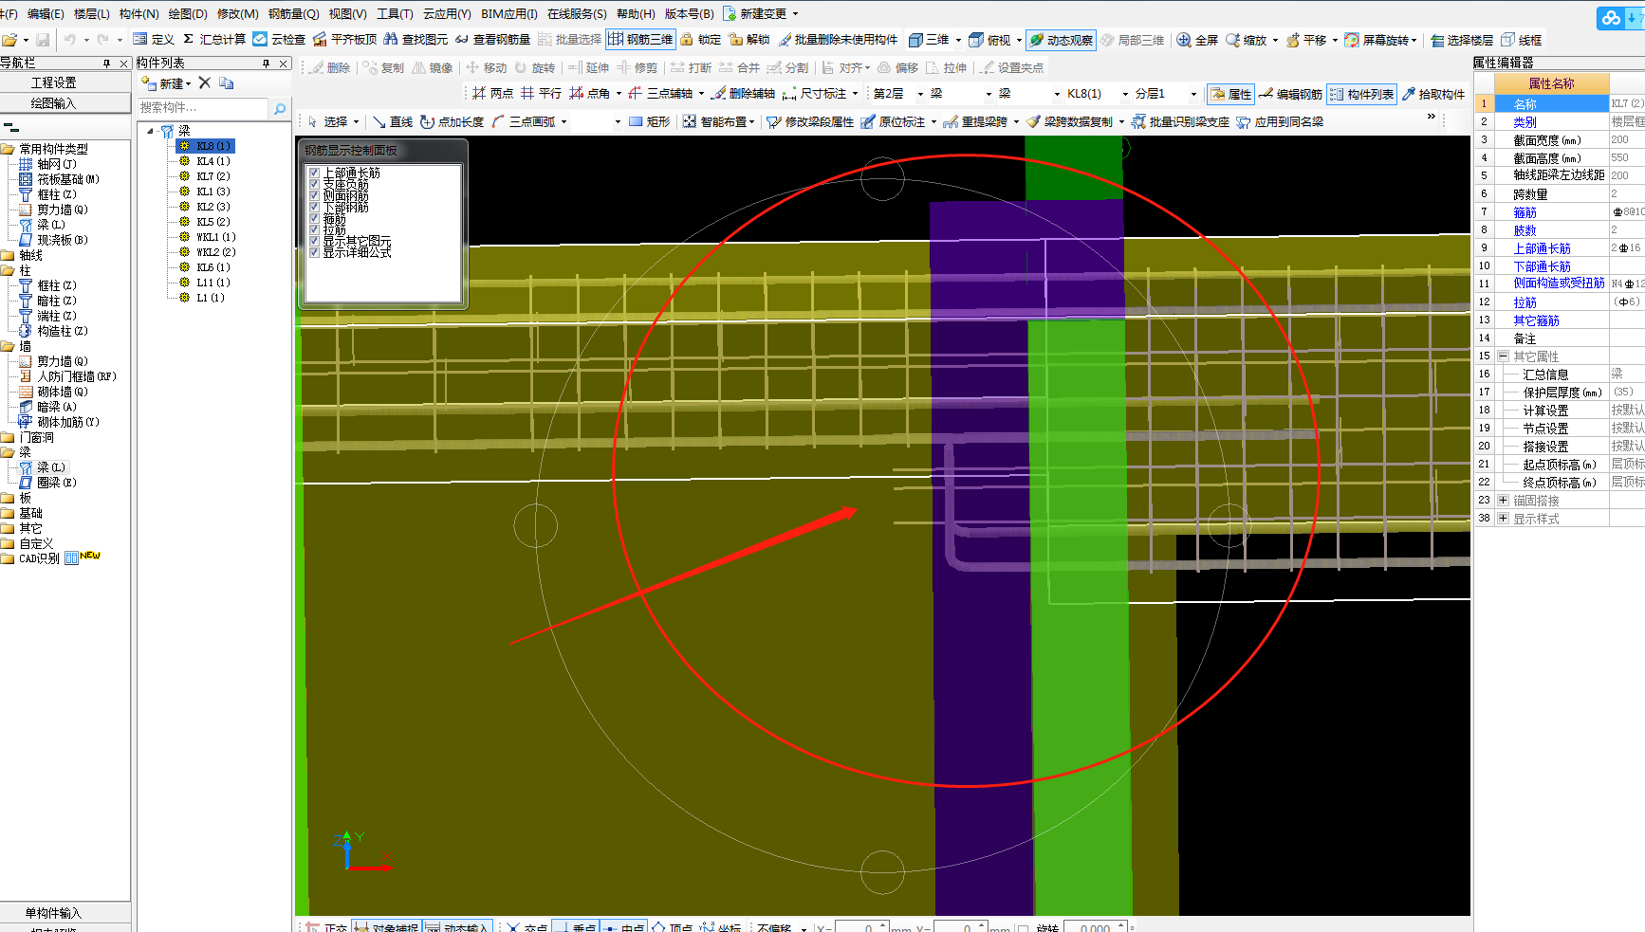Screen dimensions: 1645x932
Task: Click 应用到同名梁 apply to same-name beams
Action: click(1280, 121)
